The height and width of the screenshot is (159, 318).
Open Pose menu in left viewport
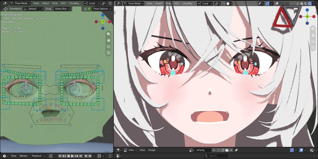[x=55, y=3]
